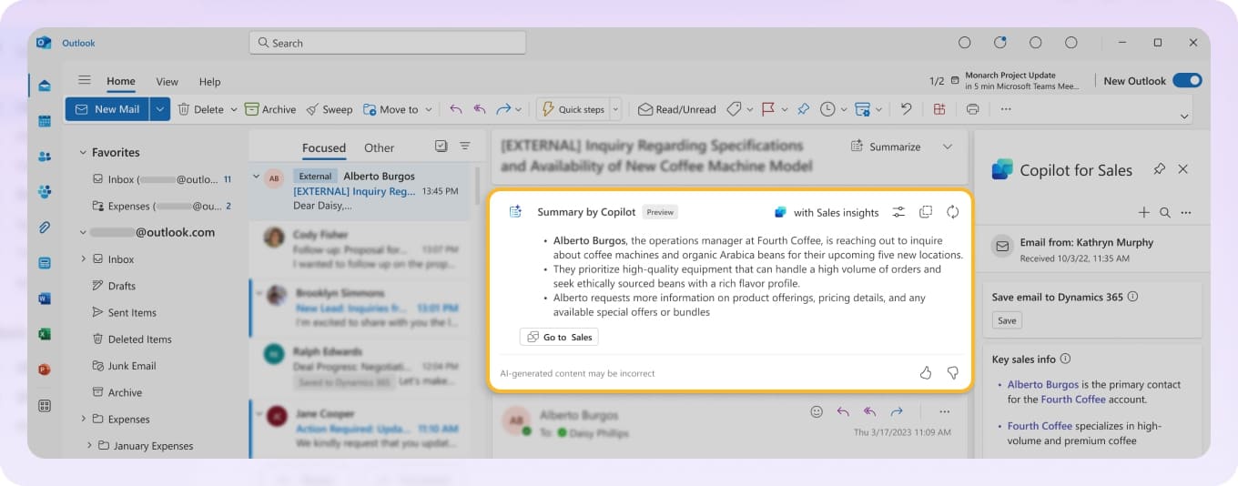Click the Alberto Burgos link in Key sales info

[1042, 385]
